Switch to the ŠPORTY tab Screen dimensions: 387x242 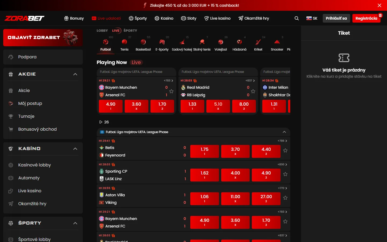(x=130, y=31)
